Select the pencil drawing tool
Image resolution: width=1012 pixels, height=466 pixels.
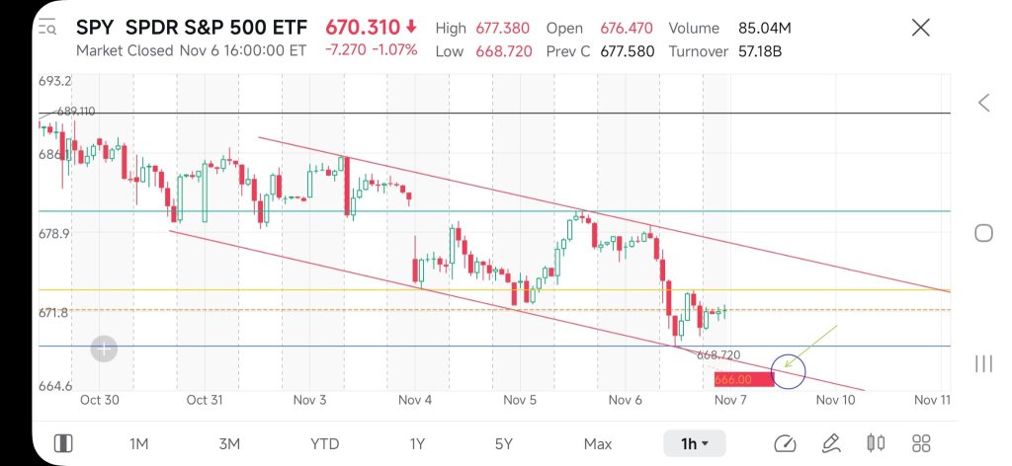click(x=830, y=443)
